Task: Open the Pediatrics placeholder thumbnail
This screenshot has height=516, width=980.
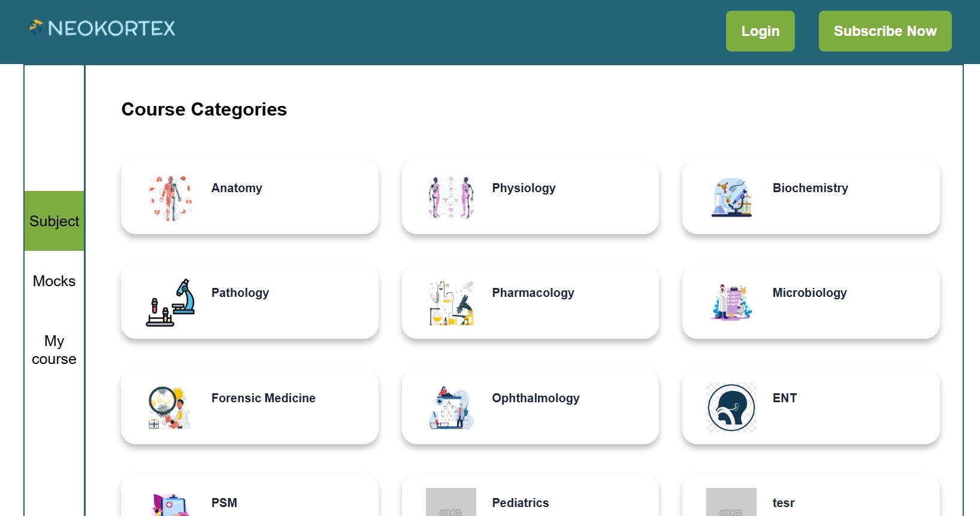Action: pos(450,503)
